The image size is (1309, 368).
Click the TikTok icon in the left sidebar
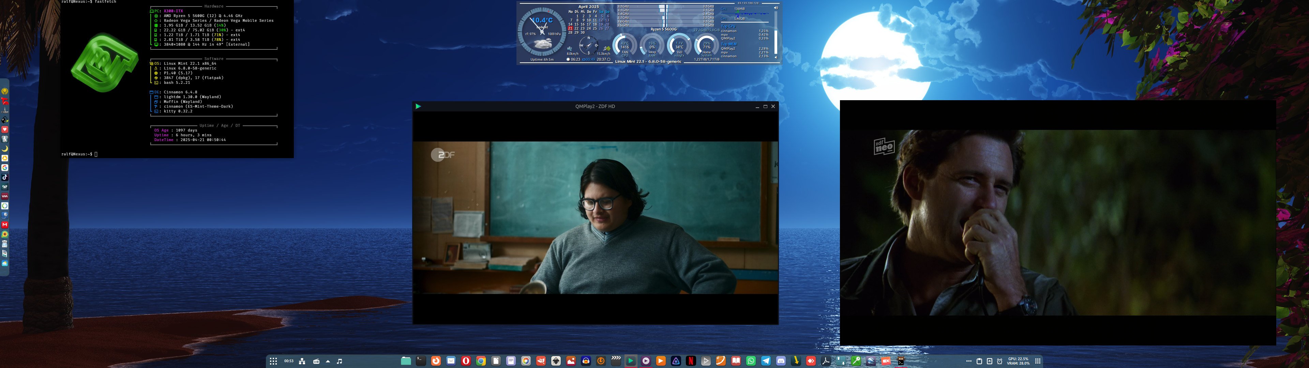[4, 178]
